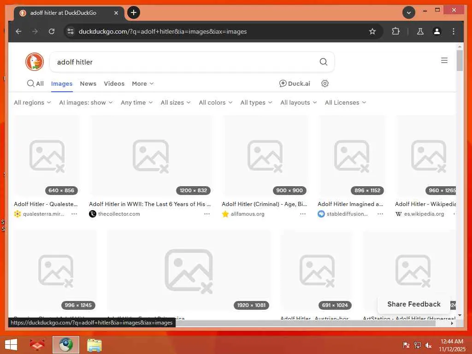Open the All types filter
This screenshot has width=472, height=354.
click(256, 102)
